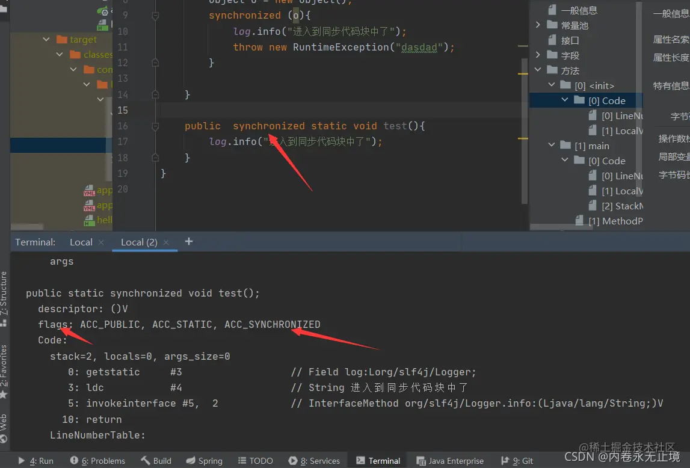The height and width of the screenshot is (468, 690).
Task: Collapse the [0] <init> method node
Action: pyautogui.click(x=552, y=85)
